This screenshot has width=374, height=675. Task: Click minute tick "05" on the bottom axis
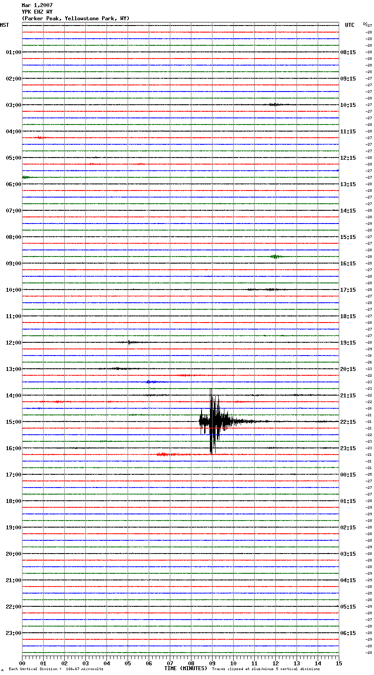pos(128,664)
